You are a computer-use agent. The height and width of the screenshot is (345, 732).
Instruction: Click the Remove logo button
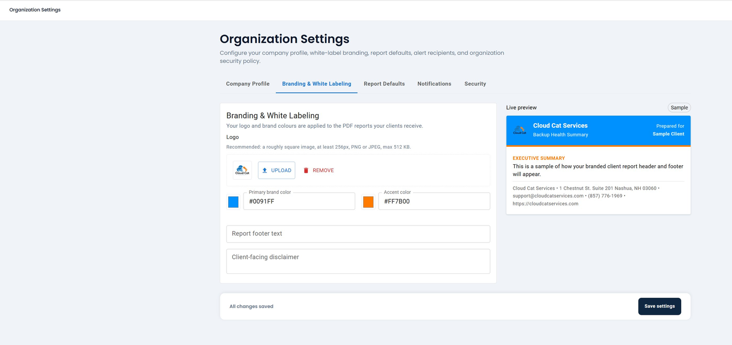coord(318,171)
